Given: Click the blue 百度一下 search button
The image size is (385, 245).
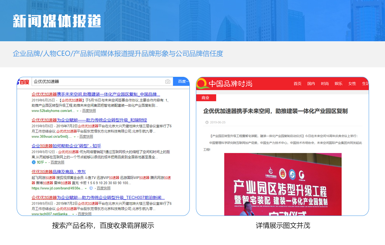Looking at the screenshot, I should click(x=181, y=82).
